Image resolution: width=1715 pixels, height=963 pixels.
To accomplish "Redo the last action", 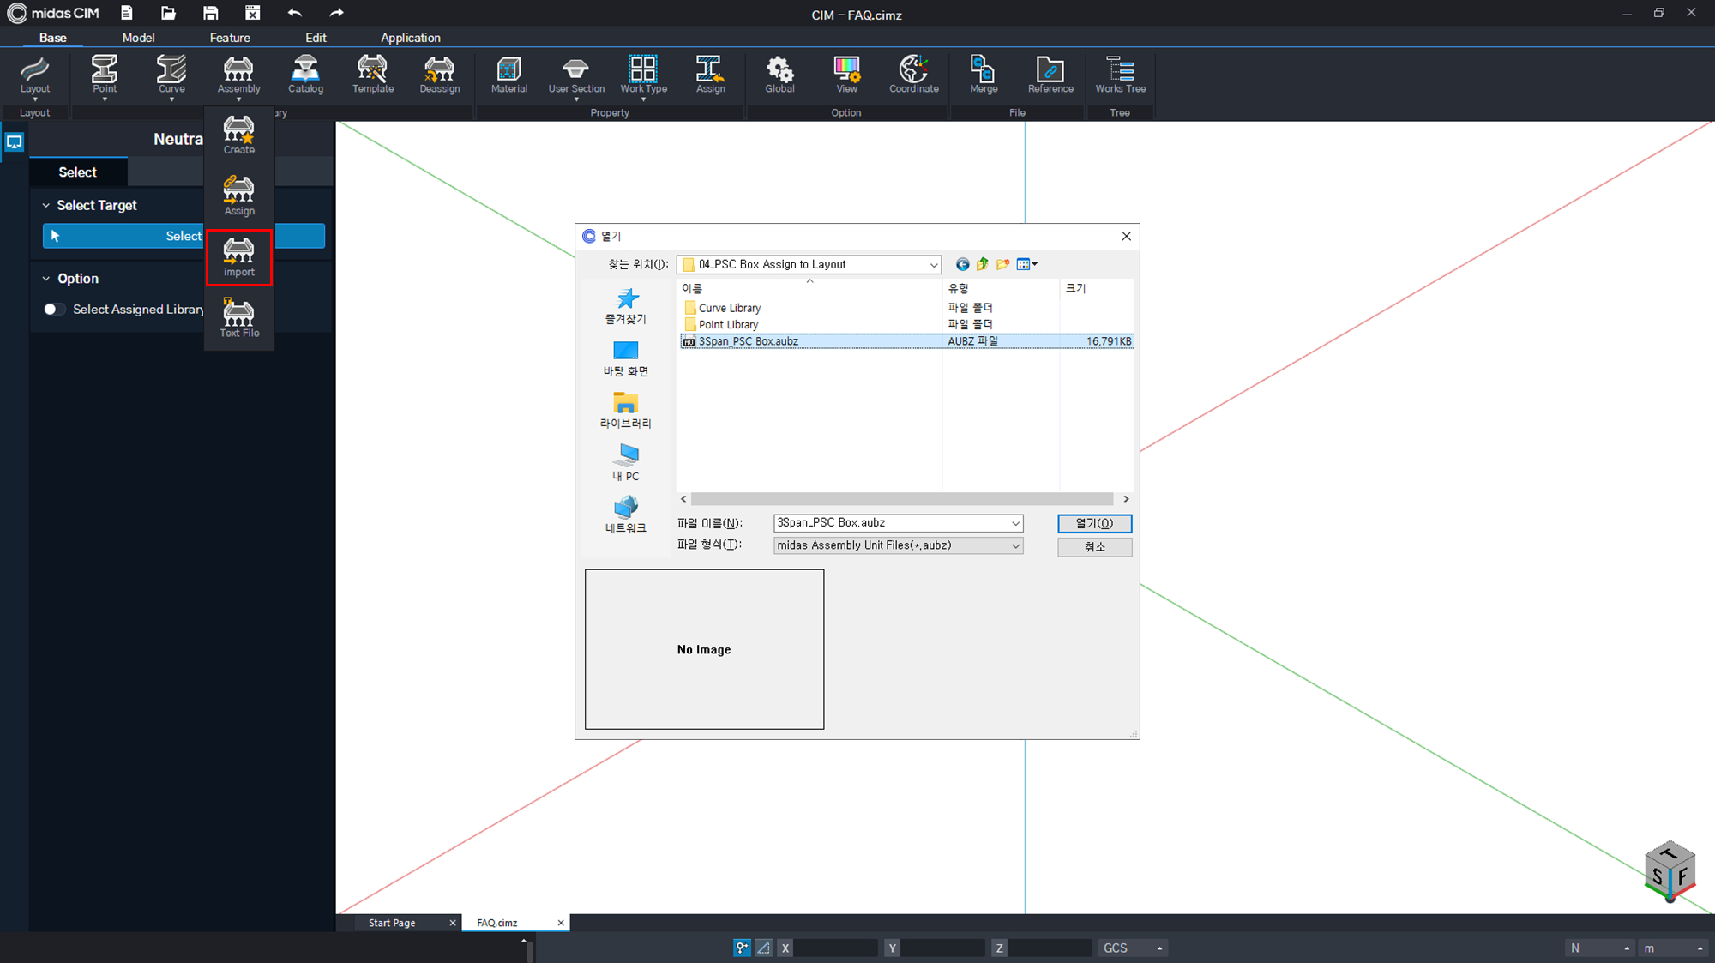I will pyautogui.click(x=336, y=13).
